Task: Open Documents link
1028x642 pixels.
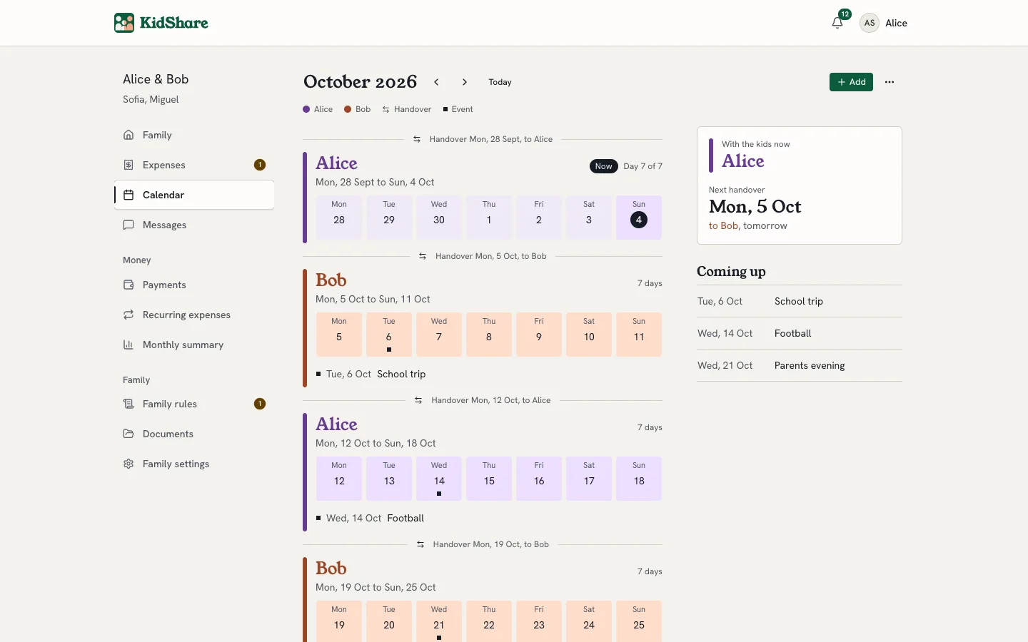Action: (194, 434)
